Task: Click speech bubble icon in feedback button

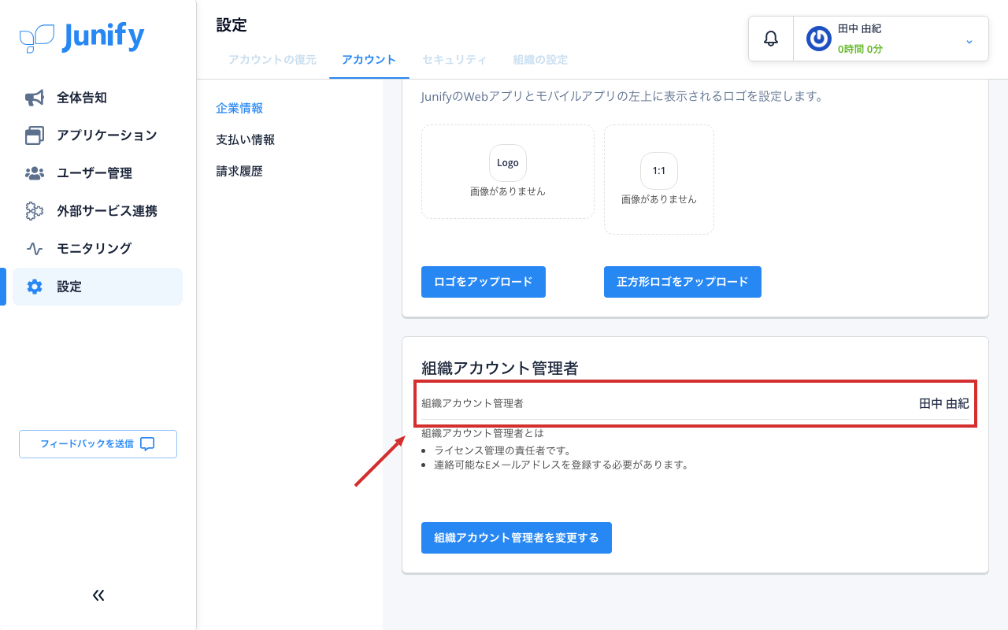Action: pos(147,444)
